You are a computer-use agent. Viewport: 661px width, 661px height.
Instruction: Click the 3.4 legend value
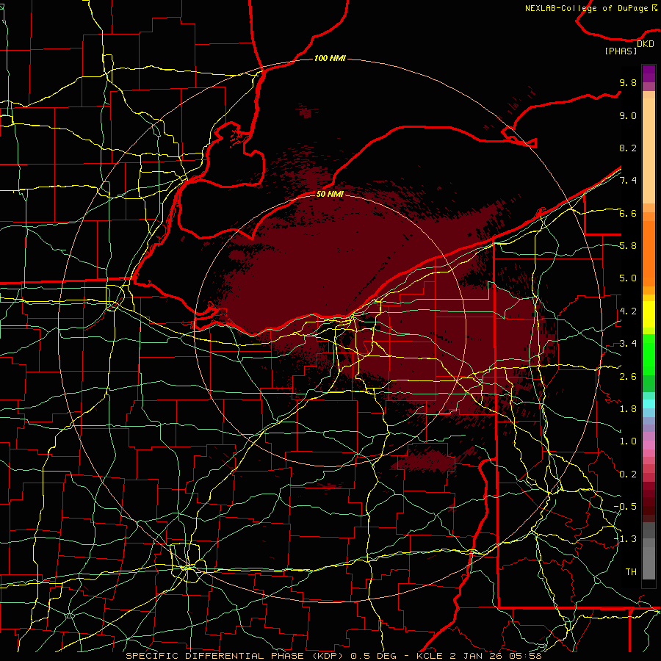(x=628, y=344)
